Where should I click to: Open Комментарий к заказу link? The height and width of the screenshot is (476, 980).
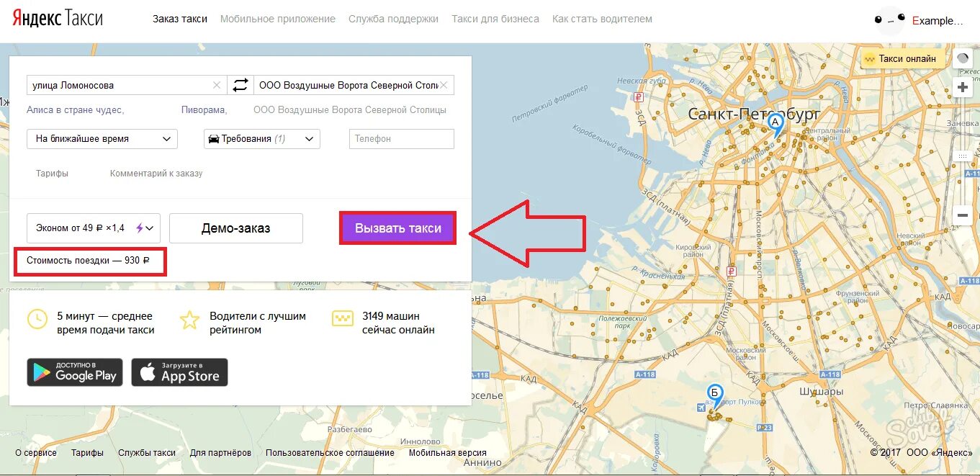coord(156,174)
